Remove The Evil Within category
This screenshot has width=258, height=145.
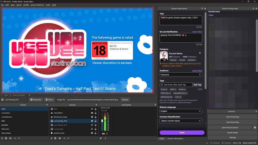(x=200, y=53)
